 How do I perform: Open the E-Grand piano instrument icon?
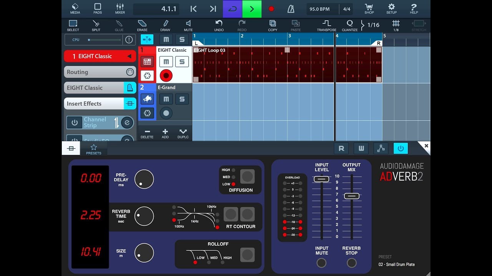[x=147, y=99]
